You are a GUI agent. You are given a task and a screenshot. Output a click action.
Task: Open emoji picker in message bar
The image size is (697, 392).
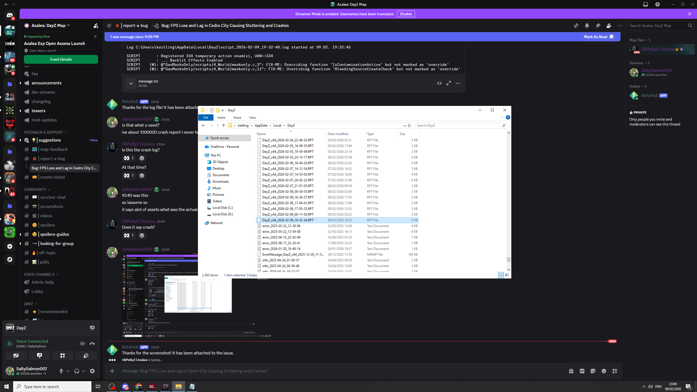(x=604, y=371)
